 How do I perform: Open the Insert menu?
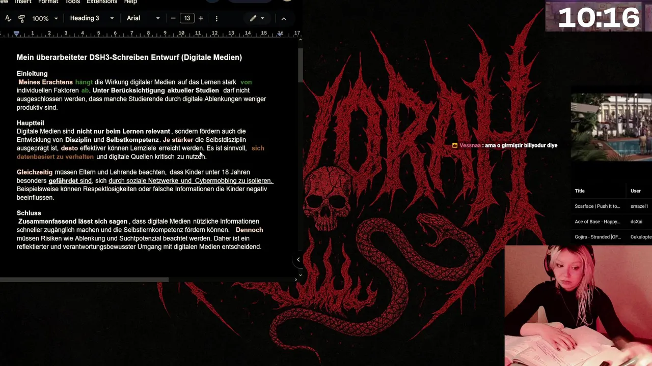point(23,2)
